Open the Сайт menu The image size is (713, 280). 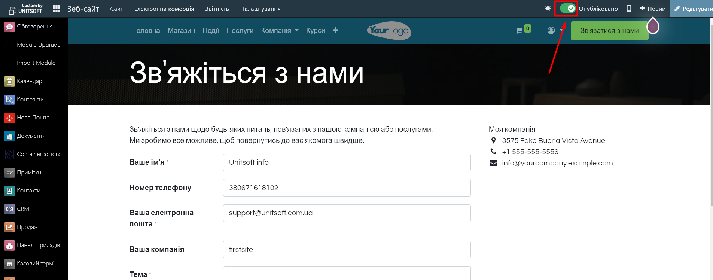116,9
